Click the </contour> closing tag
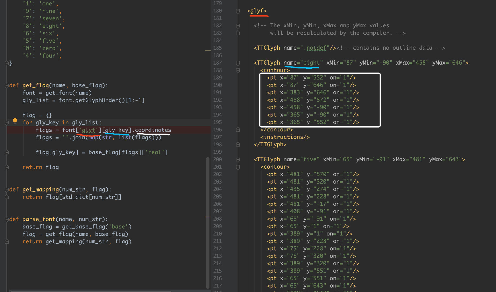Image resolution: width=496 pixels, height=292 pixels. (x=277, y=130)
